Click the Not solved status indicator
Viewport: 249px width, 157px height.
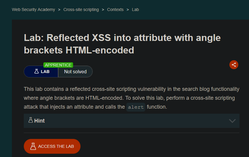point(75,72)
